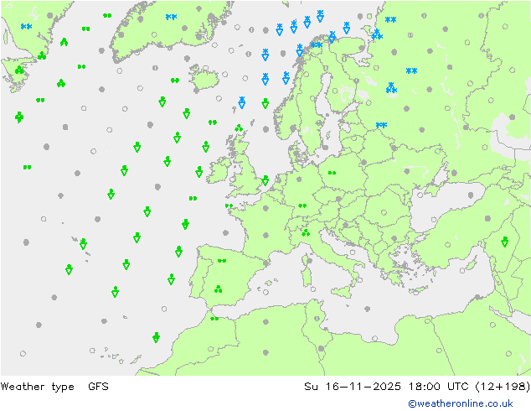This screenshot has width=531, height=411.
Task: Select the rain dots symbol south of Greenland tip
Action: tap(81, 67)
